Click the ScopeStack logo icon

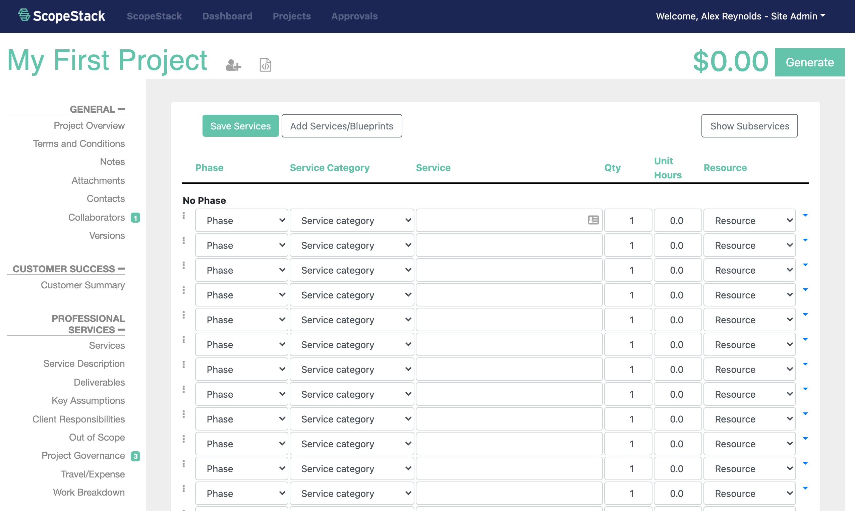[24, 15]
